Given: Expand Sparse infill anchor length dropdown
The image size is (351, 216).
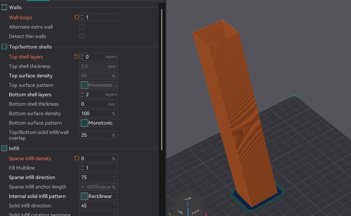Looking at the screenshot, I should tap(83, 187).
